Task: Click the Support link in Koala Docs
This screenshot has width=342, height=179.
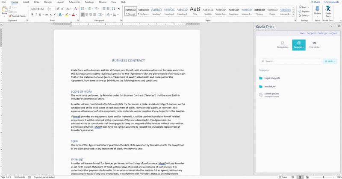Action: click(x=311, y=33)
